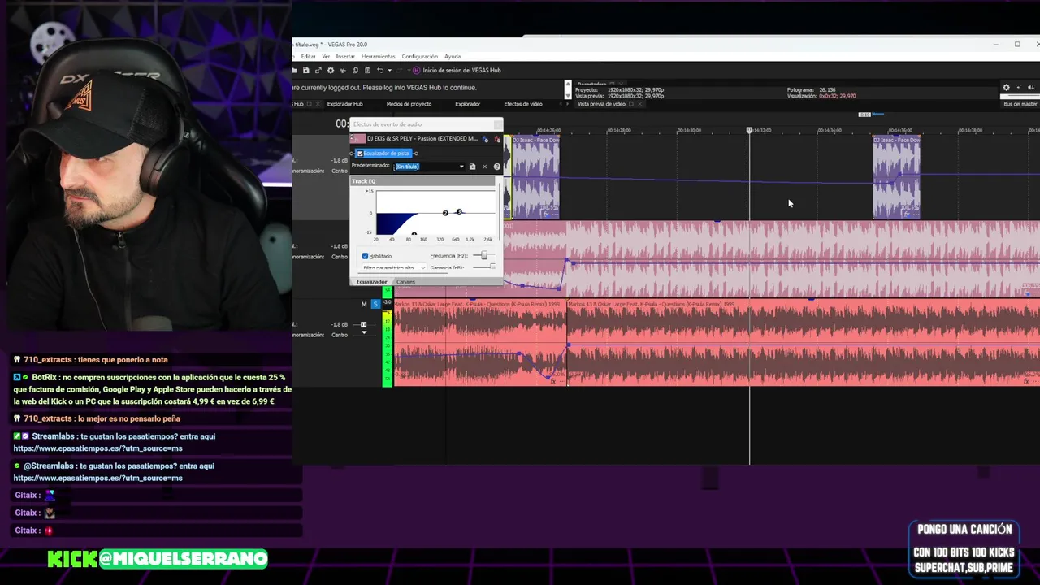
Task: Undock the Vista previa de vídeo panel
Action: (631, 104)
